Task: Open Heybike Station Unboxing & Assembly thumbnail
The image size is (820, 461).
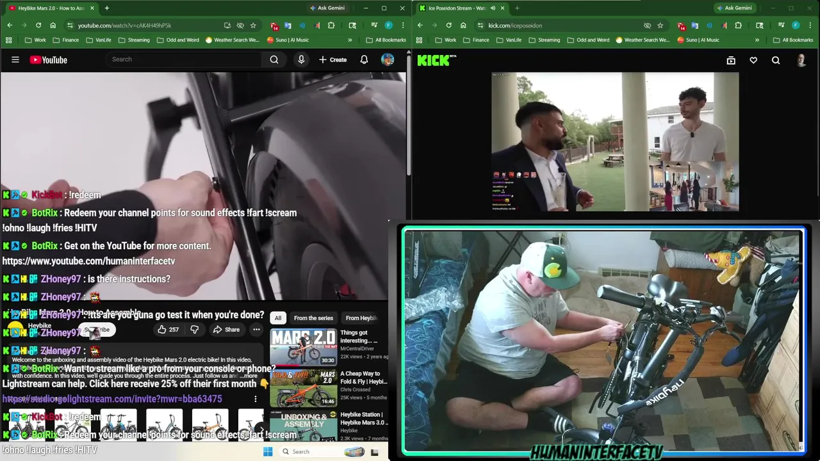Action: [303, 426]
